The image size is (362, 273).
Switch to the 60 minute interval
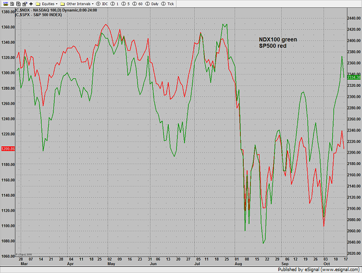[137, 4]
